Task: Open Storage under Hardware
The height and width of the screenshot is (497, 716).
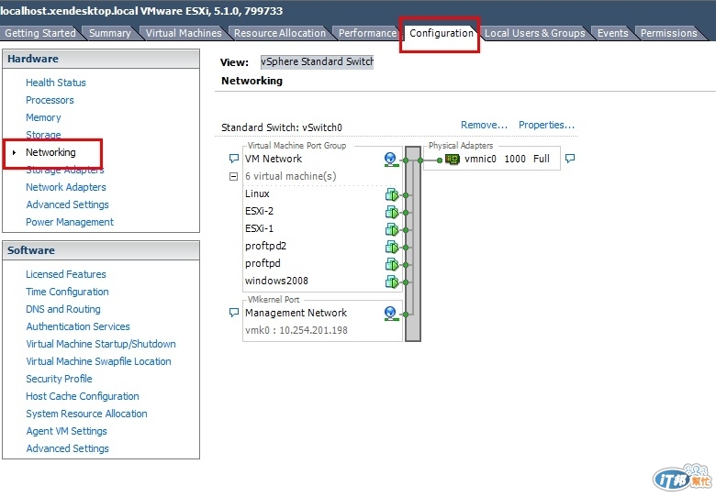Action: (43, 135)
